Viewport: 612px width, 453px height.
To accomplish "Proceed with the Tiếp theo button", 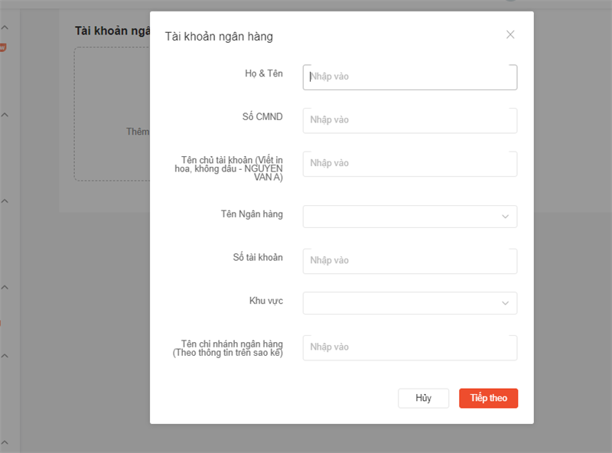I will coord(488,398).
